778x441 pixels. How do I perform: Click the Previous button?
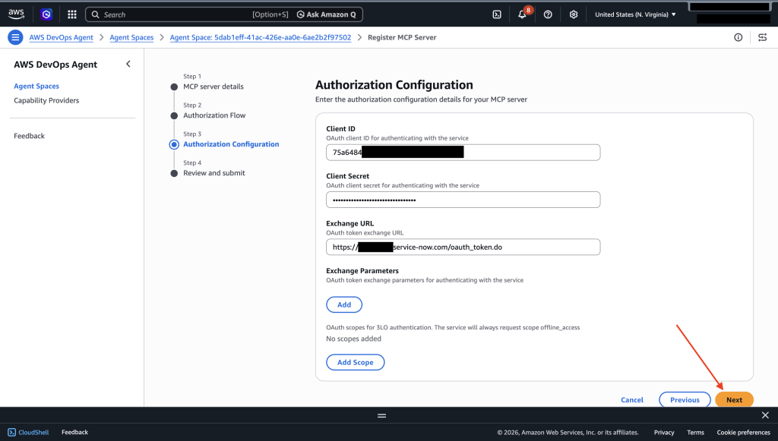(x=685, y=399)
